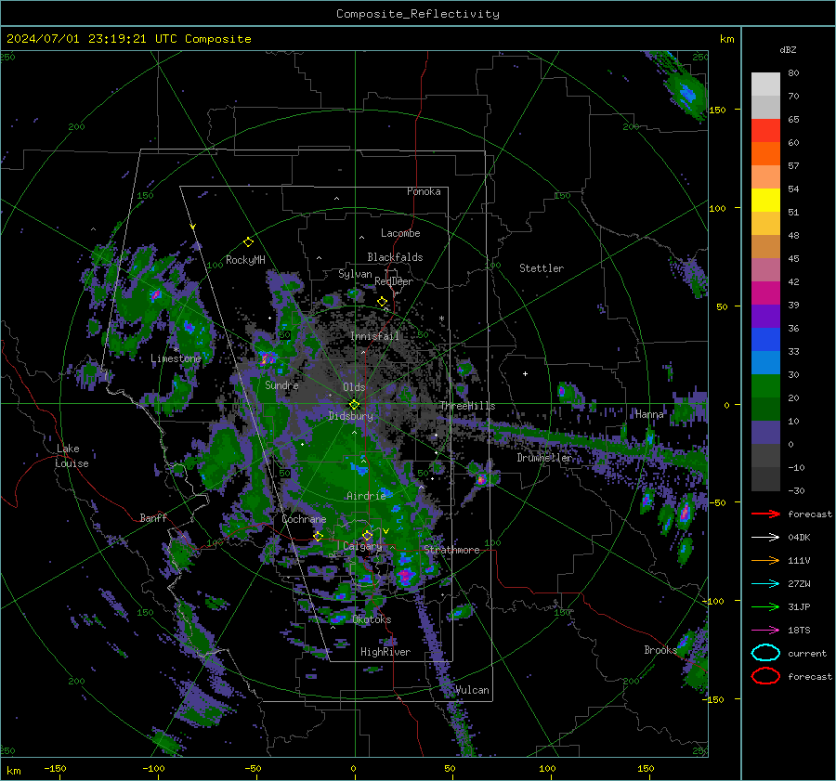Click the HighRiver label
836x781 pixels.
[x=385, y=652]
